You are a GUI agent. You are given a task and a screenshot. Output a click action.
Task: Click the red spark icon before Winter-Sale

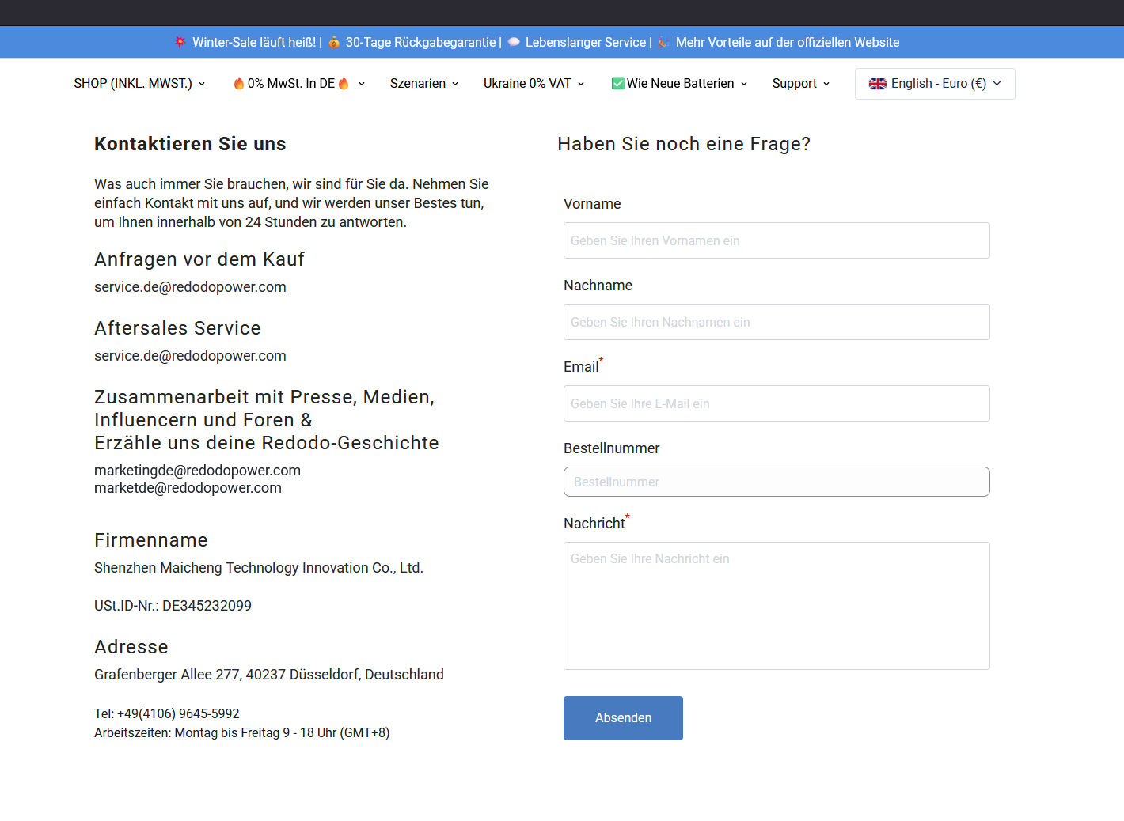tap(180, 42)
